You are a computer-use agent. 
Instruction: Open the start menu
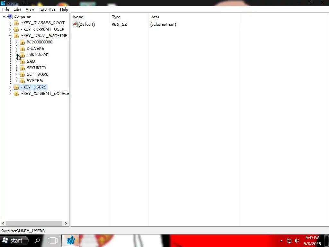[x=14, y=241]
